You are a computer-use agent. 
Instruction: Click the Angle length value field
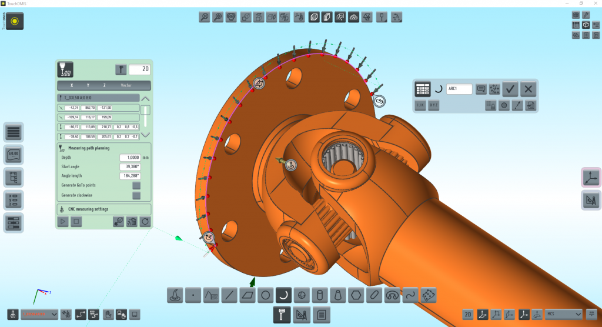tap(130, 176)
